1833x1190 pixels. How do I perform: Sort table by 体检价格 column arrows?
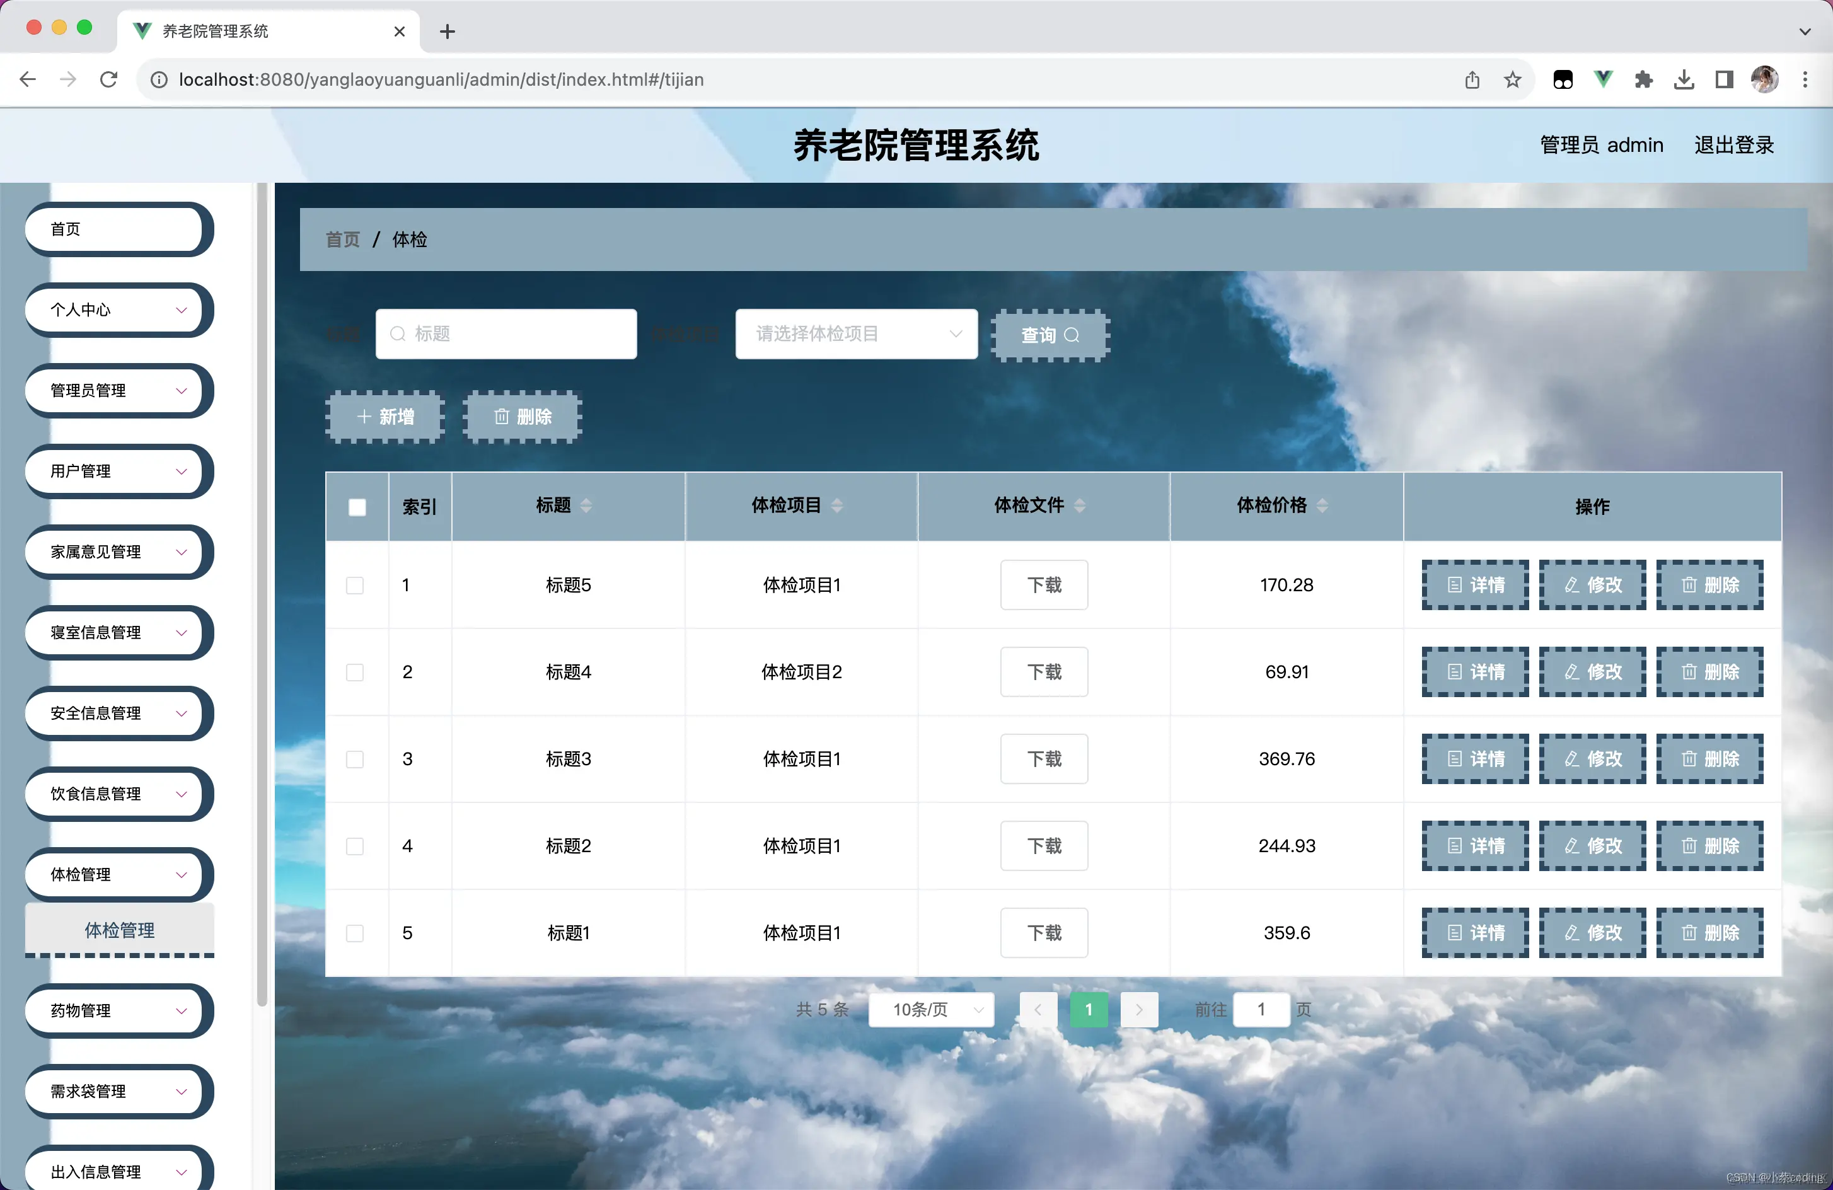(x=1323, y=505)
